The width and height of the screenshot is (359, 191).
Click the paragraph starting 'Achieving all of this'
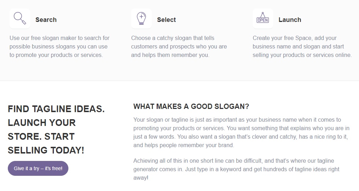(236, 169)
